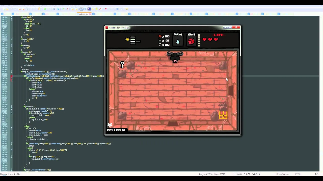The width and height of the screenshot is (323, 181).
Task: Click the coin counter icon in HUD
Action: pyautogui.click(x=160, y=36)
